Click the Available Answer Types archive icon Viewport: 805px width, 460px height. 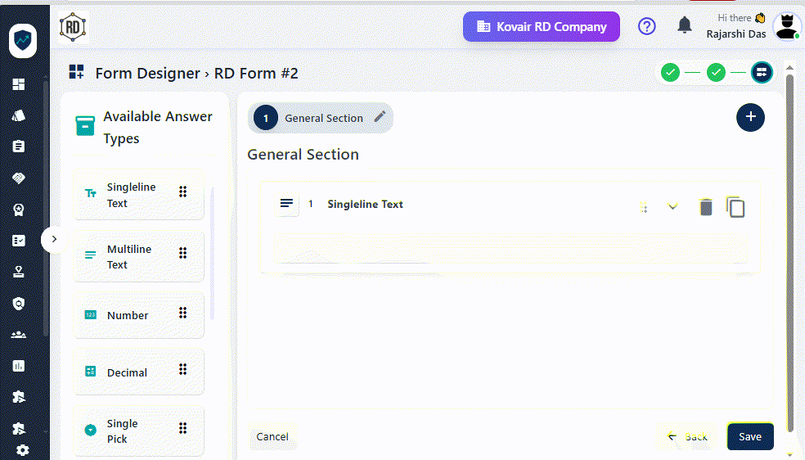pyautogui.click(x=85, y=126)
